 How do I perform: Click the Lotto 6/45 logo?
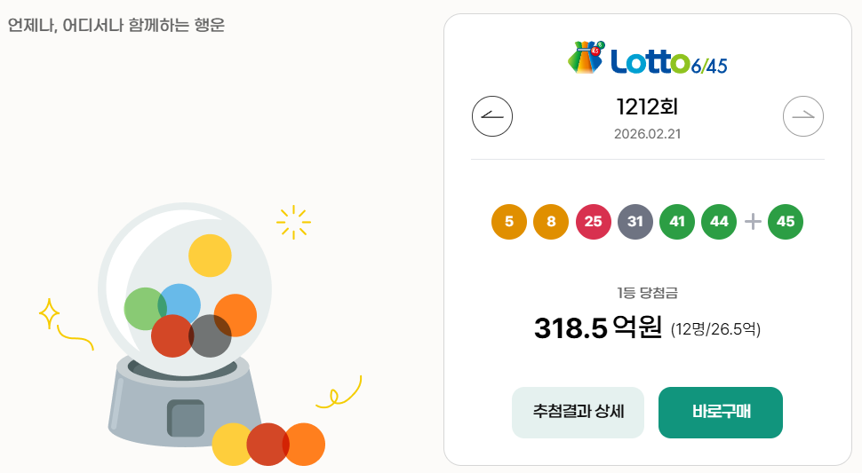click(x=647, y=58)
